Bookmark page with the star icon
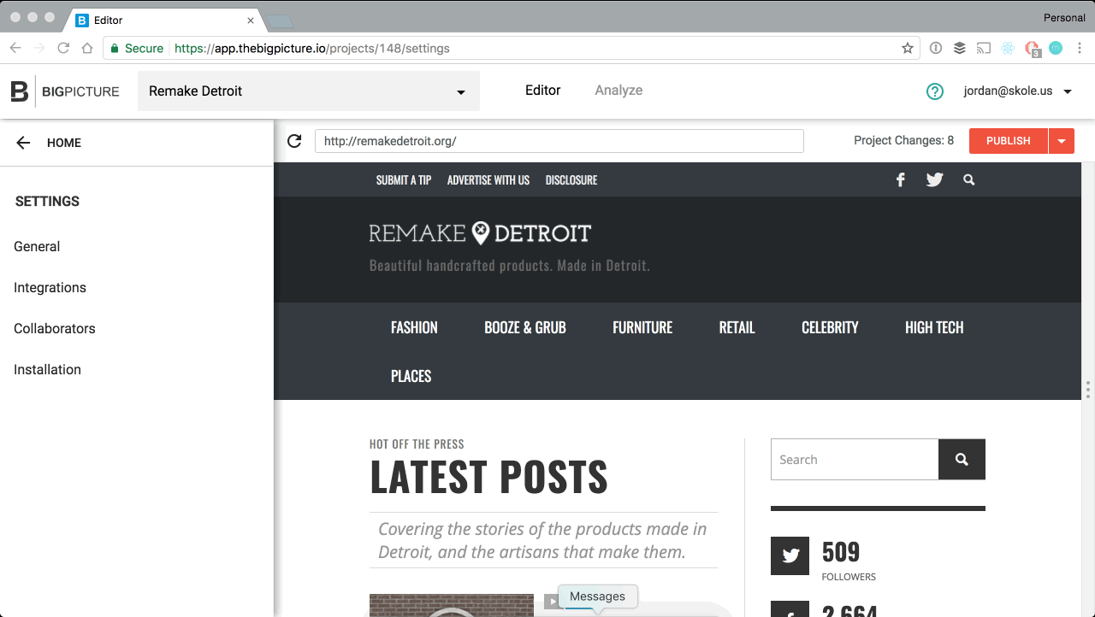Image resolution: width=1095 pixels, height=617 pixels. [x=908, y=49]
